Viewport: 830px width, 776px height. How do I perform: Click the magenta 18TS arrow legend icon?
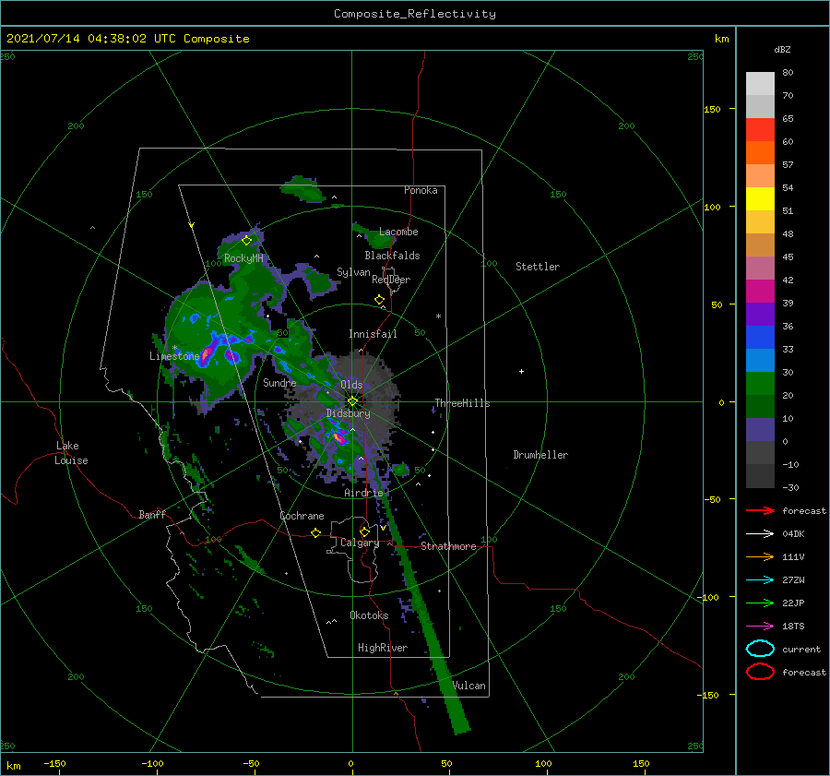[x=760, y=627]
